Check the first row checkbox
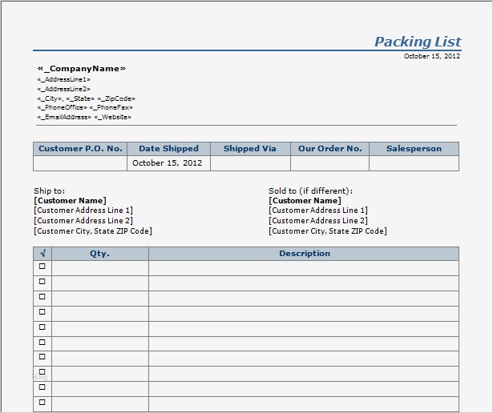The width and height of the screenshot is (493, 413). pyautogui.click(x=42, y=266)
